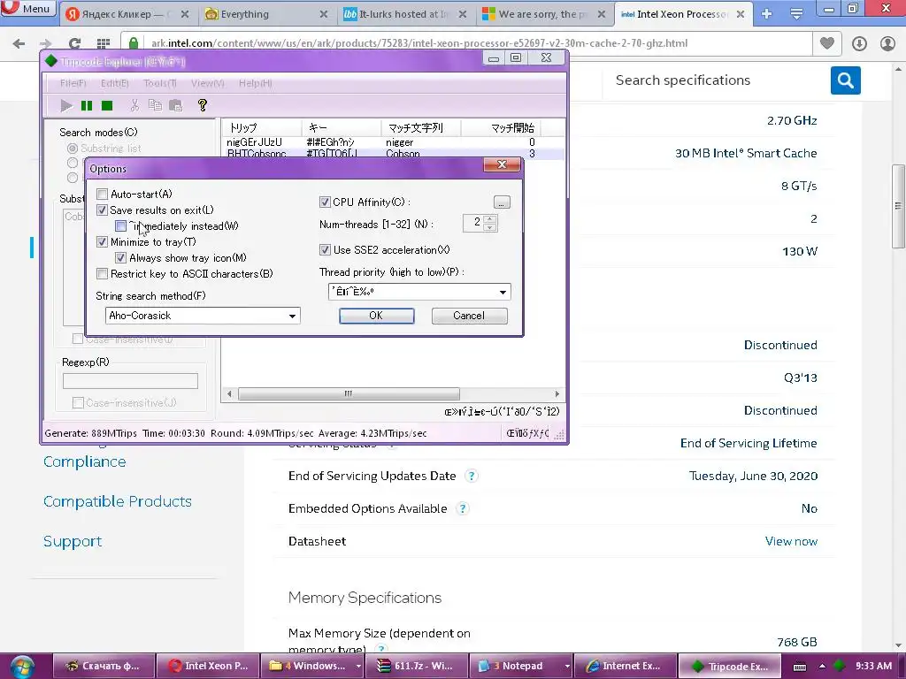
Task: Enable Restrict key to ASCII characters(B)
Action: point(103,274)
